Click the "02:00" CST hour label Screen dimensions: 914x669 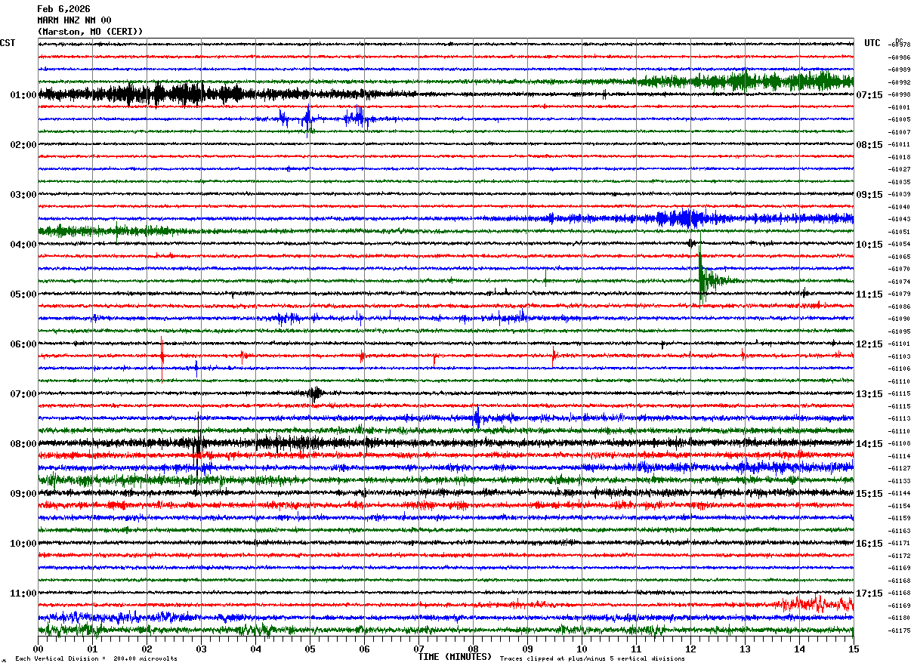(23, 145)
